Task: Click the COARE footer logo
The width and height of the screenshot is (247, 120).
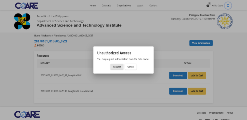Action: click(27, 114)
